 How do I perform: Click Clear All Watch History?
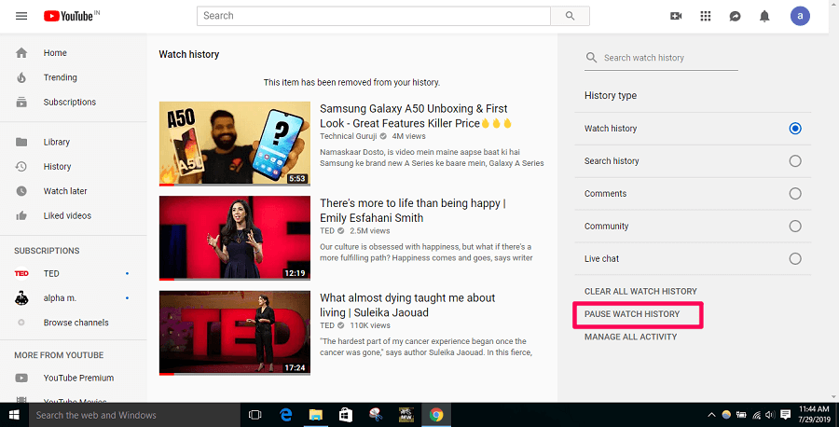(640, 292)
